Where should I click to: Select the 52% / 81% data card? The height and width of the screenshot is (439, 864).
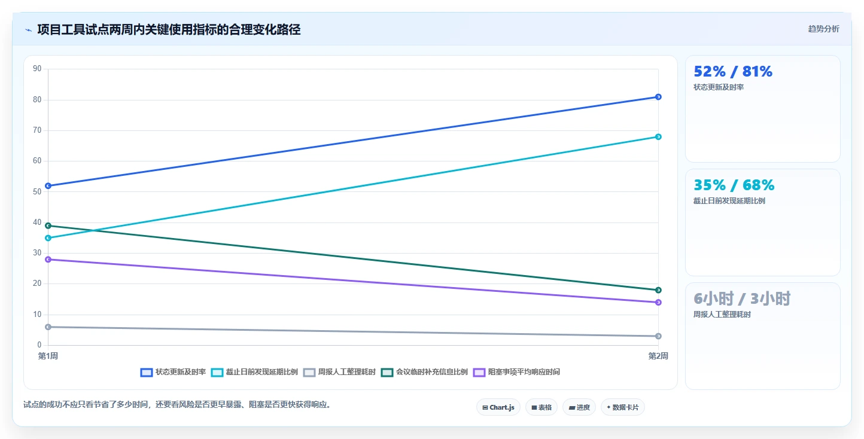pyautogui.click(x=763, y=109)
